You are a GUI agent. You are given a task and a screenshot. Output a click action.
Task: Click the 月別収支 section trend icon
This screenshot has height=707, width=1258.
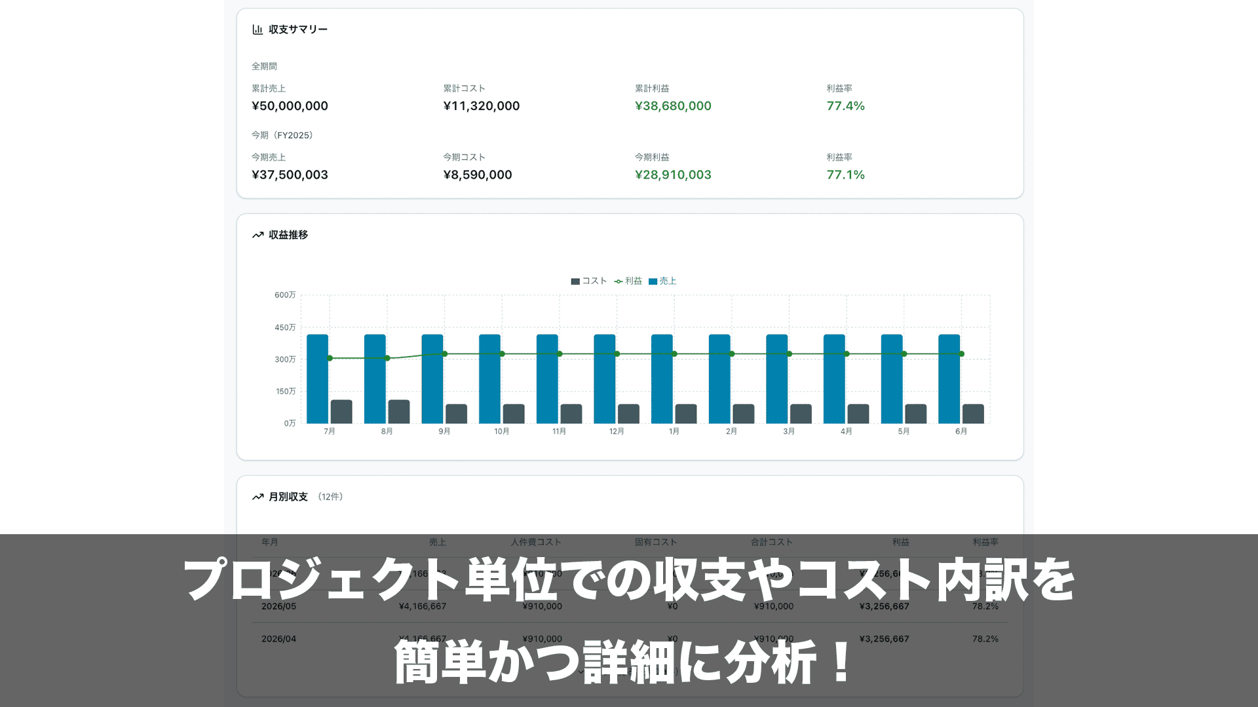tap(257, 496)
